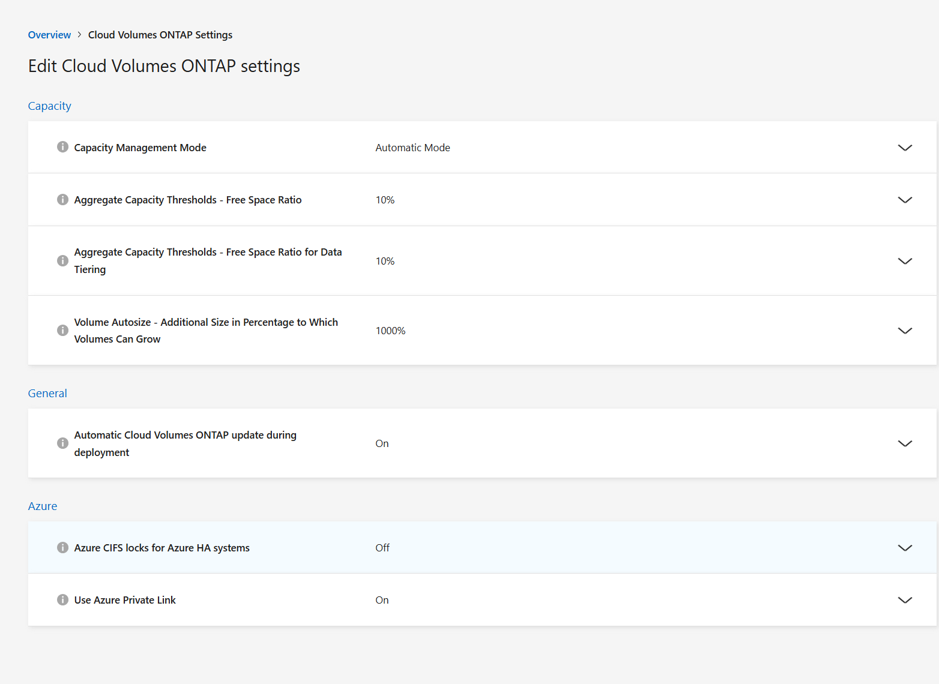The image size is (939, 684).
Task: Click the breadcrumb separator chevron after Overview
Action: [x=79, y=34]
